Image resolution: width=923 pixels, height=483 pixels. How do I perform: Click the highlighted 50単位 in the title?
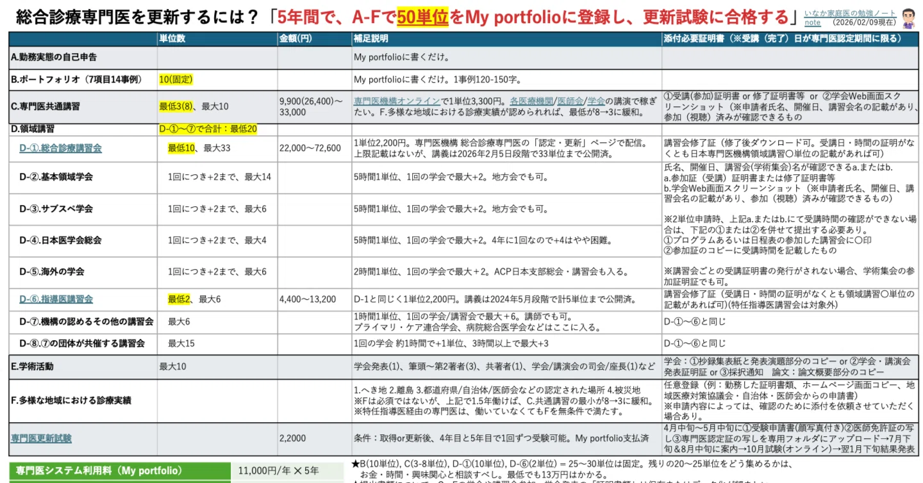[x=422, y=17]
